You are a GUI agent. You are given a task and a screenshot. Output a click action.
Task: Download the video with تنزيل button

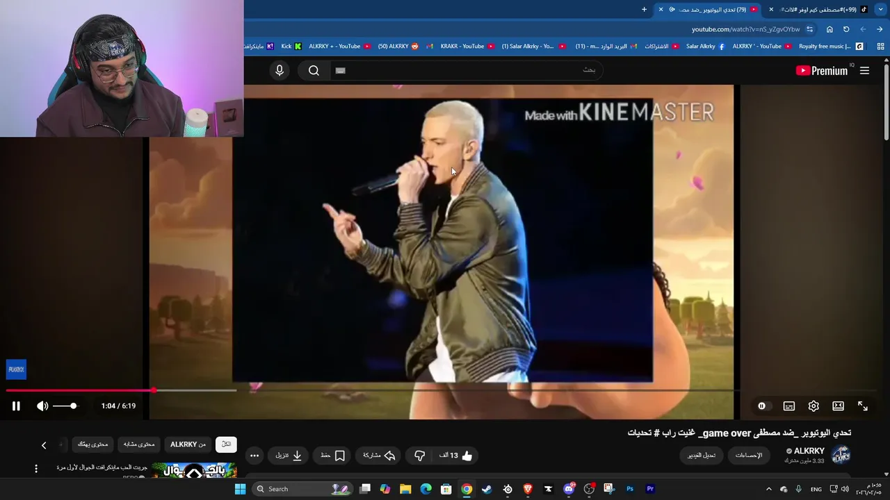tap(289, 456)
